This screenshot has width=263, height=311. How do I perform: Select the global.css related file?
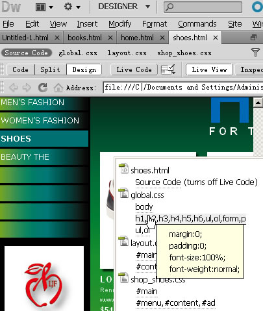[x=78, y=53]
